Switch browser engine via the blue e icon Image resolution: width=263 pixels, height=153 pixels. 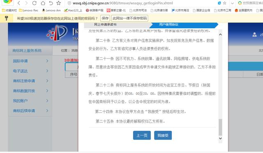point(219,3)
